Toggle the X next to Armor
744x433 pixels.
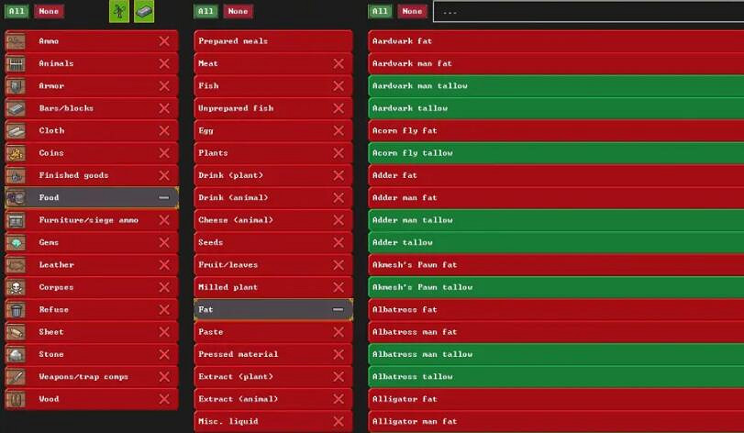tap(164, 86)
